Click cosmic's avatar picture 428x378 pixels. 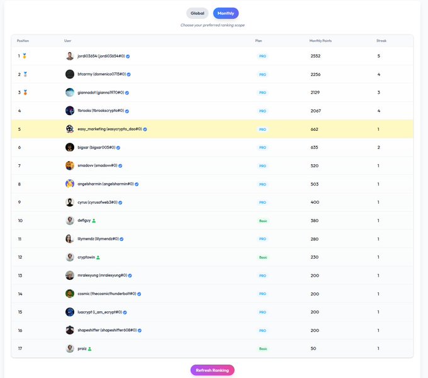(x=70, y=294)
